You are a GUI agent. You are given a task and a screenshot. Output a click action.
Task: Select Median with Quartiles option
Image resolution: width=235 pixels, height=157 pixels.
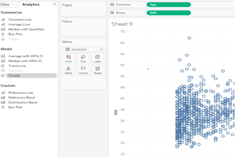[26, 29]
